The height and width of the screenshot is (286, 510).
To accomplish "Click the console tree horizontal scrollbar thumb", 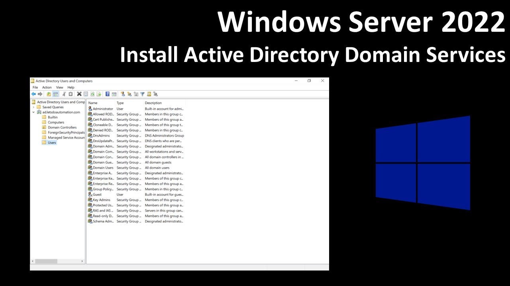I will [46, 261].
